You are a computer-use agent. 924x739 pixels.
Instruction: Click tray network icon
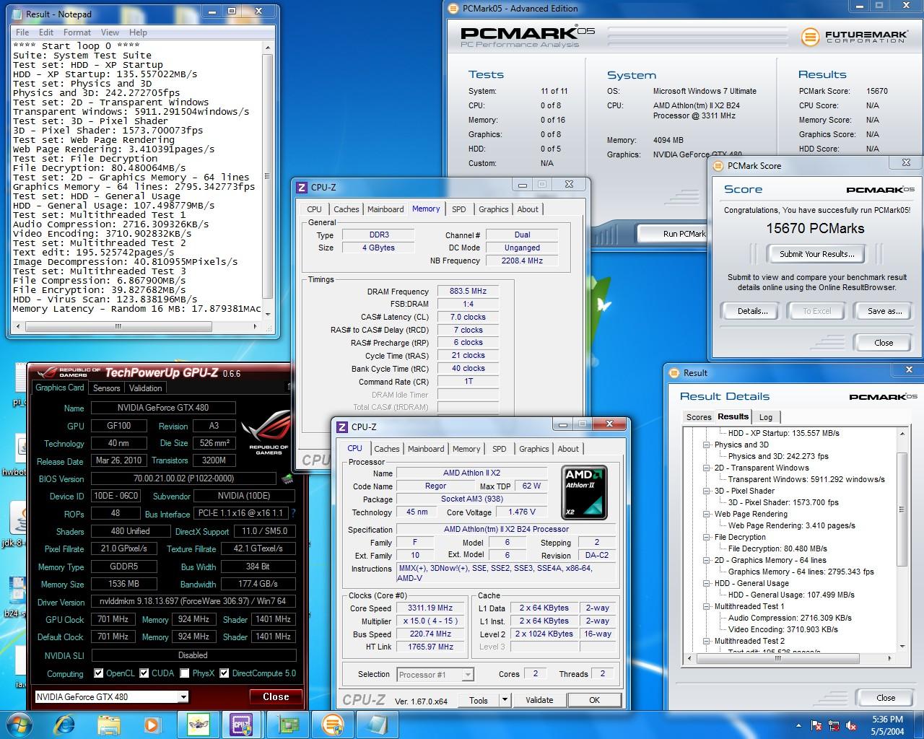[x=834, y=725]
